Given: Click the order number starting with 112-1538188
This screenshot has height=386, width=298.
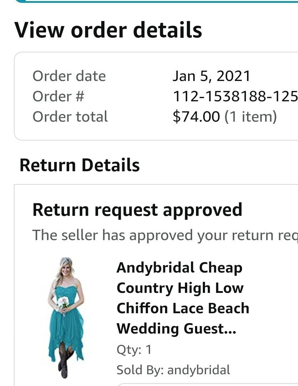Looking at the screenshot, I should pos(235,96).
